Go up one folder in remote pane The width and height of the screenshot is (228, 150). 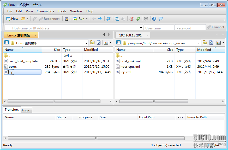click(205, 42)
